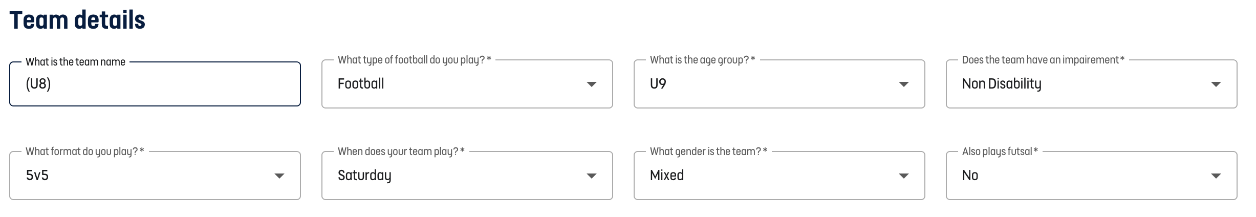Open the type of football dropdown

467,84
